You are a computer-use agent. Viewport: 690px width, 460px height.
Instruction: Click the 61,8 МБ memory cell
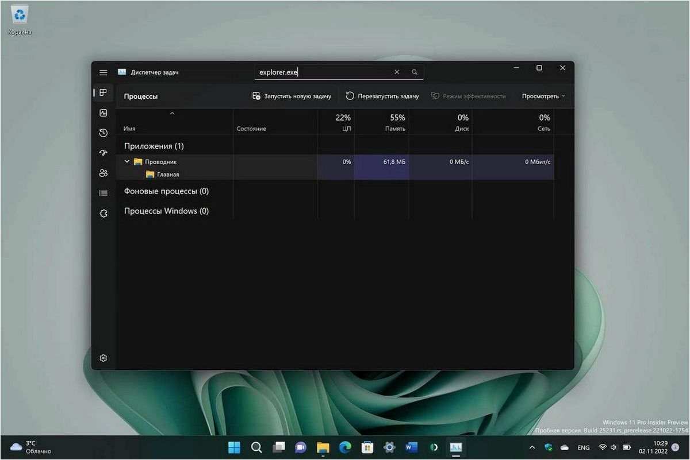381,162
